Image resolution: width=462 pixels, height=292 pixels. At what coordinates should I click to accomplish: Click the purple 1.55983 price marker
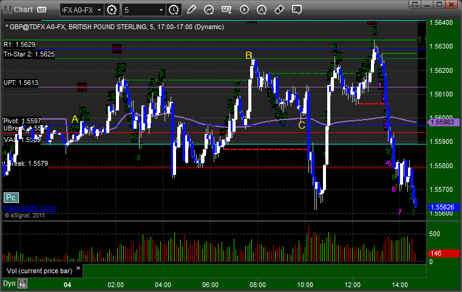(x=443, y=122)
